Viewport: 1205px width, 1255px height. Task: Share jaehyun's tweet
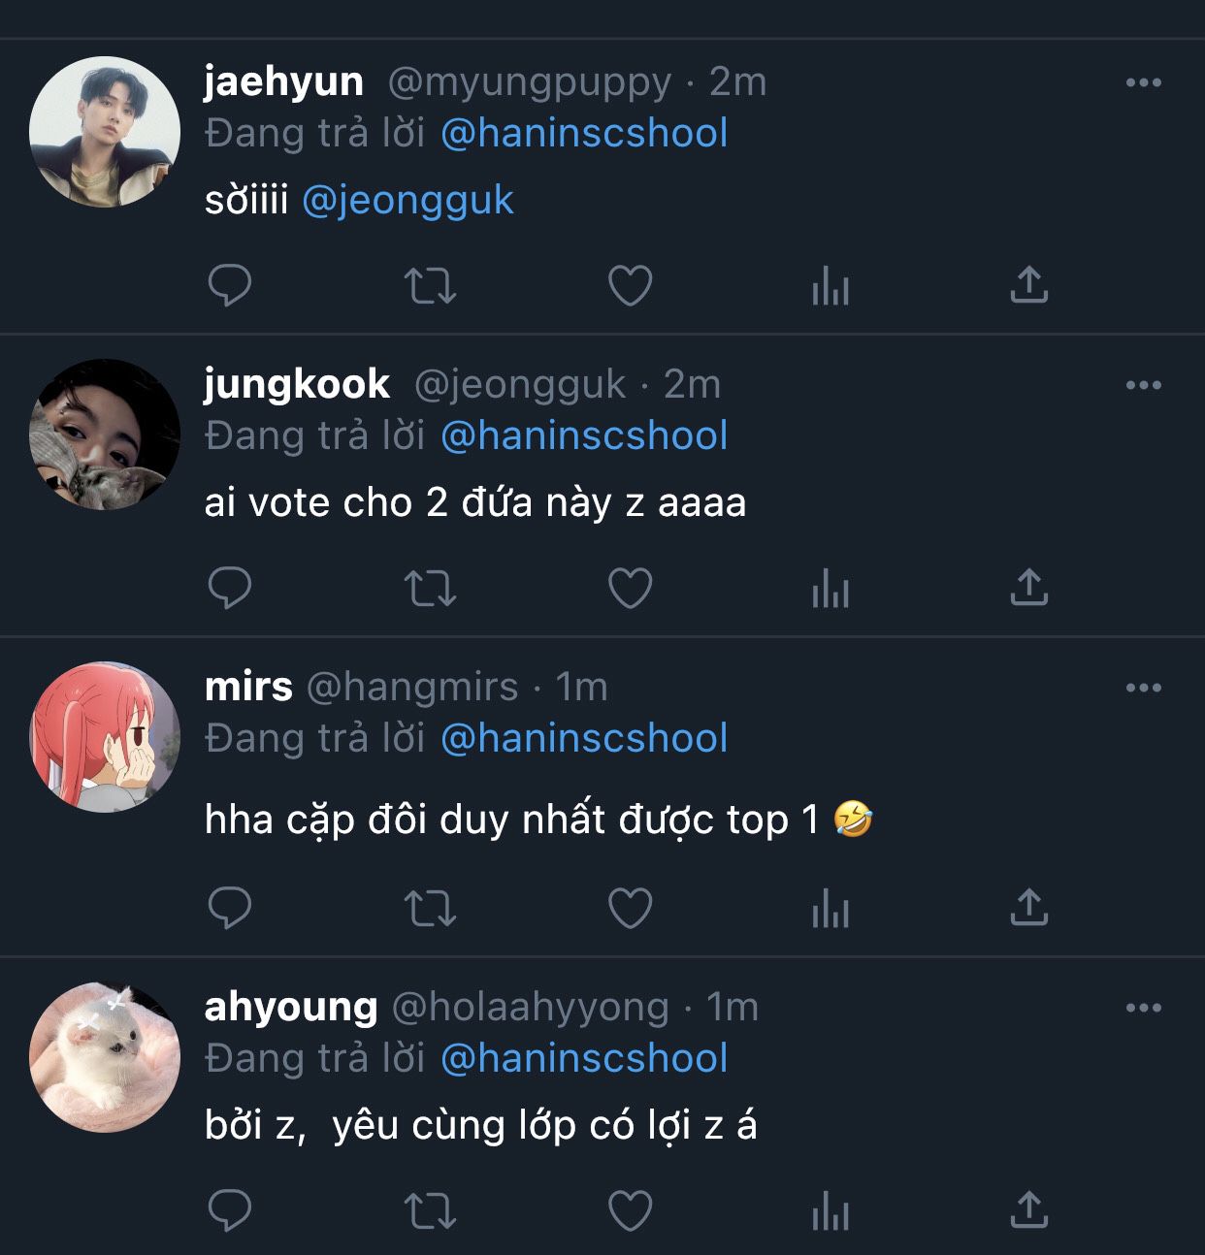pyautogui.click(x=1029, y=285)
